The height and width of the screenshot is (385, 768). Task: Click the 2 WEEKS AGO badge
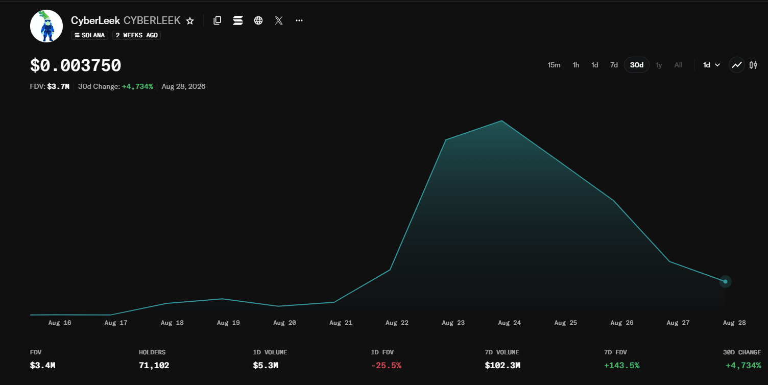pyautogui.click(x=137, y=35)
